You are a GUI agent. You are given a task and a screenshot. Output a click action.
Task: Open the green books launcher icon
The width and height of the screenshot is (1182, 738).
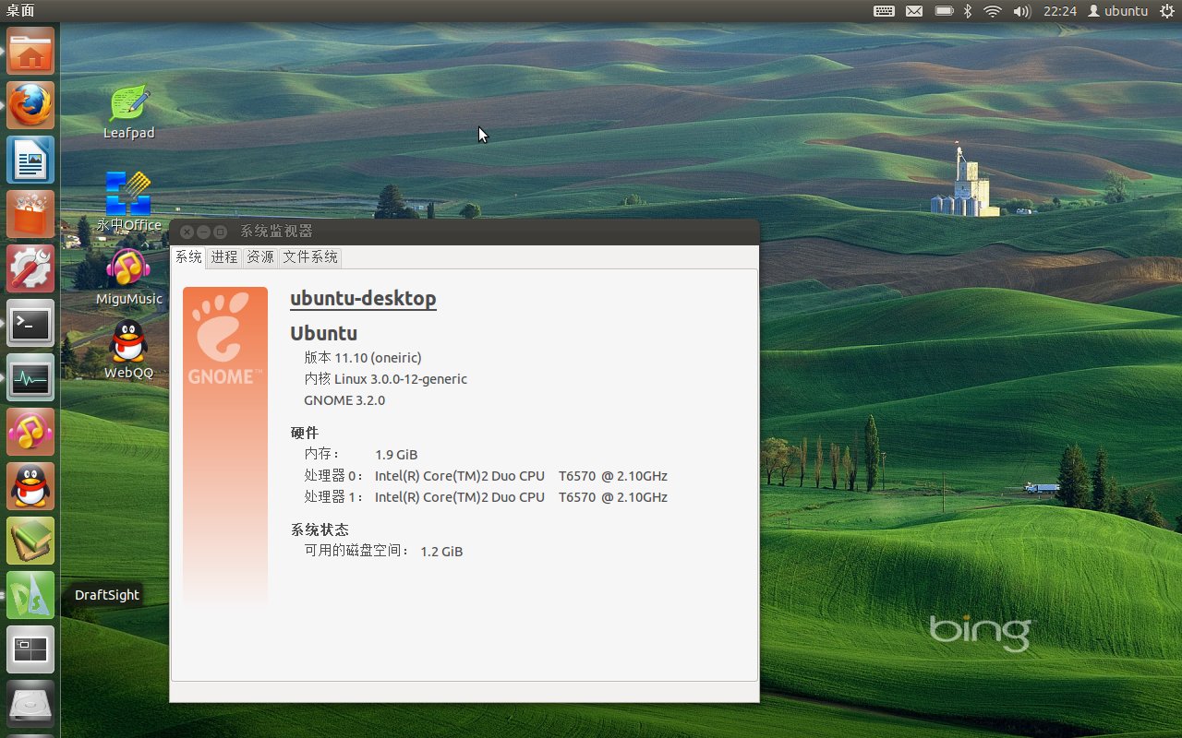[30, 541]
